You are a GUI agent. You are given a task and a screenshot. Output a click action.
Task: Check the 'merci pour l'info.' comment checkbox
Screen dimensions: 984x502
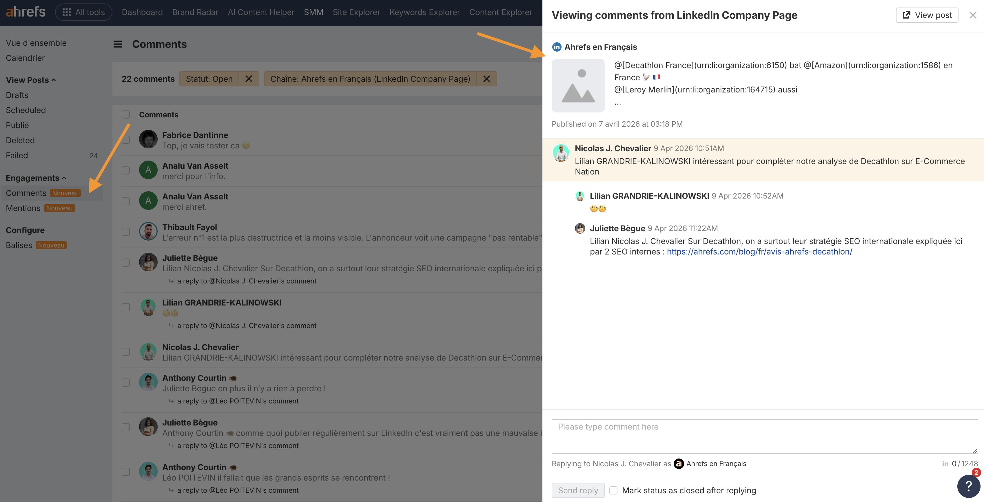(x=126, y=170)
